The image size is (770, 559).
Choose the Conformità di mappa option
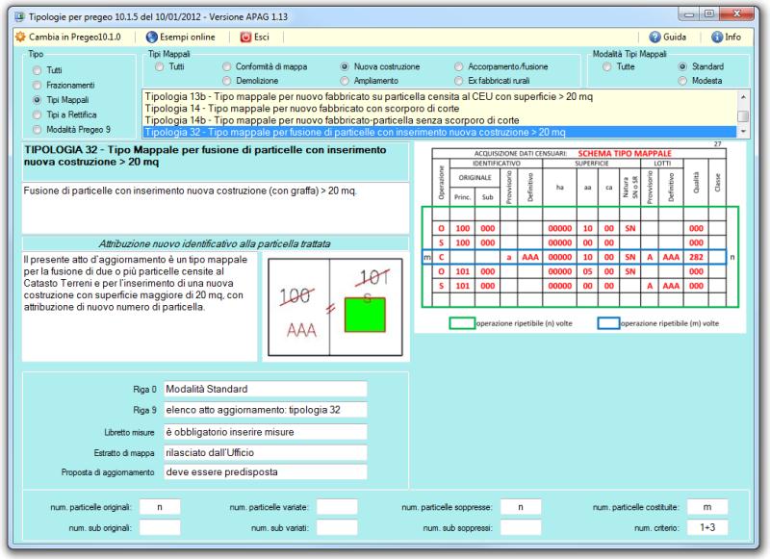[x=226, y=66]
